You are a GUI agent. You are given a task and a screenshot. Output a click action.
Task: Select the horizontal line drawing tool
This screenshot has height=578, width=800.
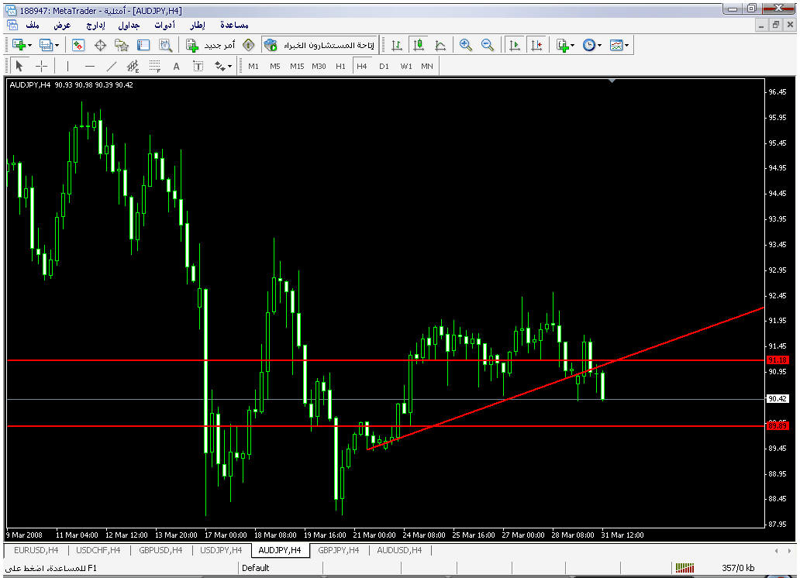[90, 66]
